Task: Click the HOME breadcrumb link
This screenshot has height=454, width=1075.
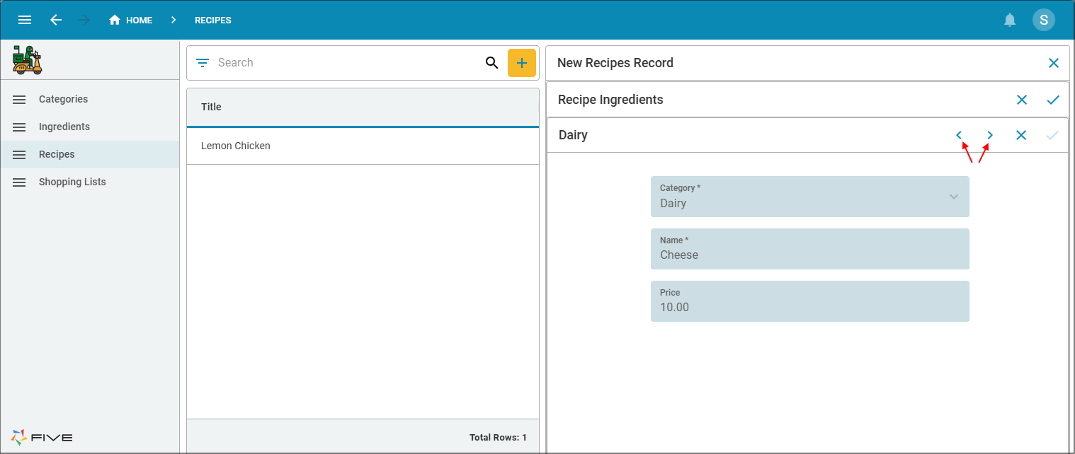Action: [131, 20]
